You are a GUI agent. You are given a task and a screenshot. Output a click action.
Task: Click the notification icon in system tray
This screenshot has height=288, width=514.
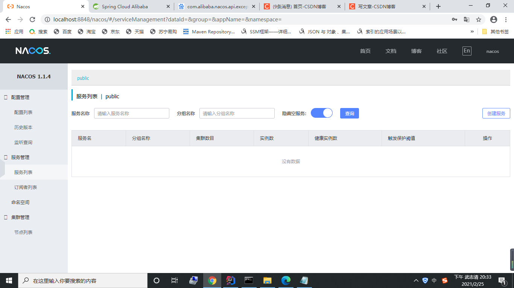[502, 280]
